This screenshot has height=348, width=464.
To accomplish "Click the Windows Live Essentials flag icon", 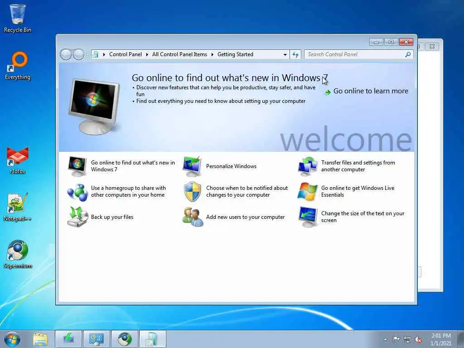I will (x=308, y=192).
